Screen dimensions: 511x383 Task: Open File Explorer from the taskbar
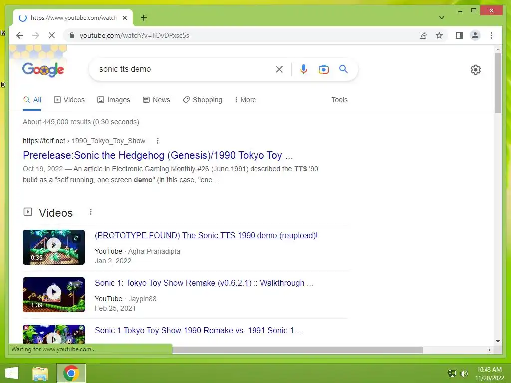coord(40,373)
